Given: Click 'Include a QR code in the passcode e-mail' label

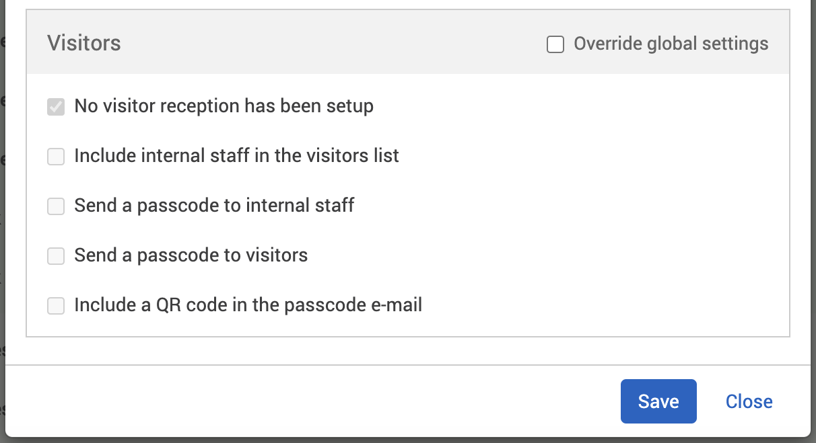Looking at the screenshot, I should click(248, 305).
